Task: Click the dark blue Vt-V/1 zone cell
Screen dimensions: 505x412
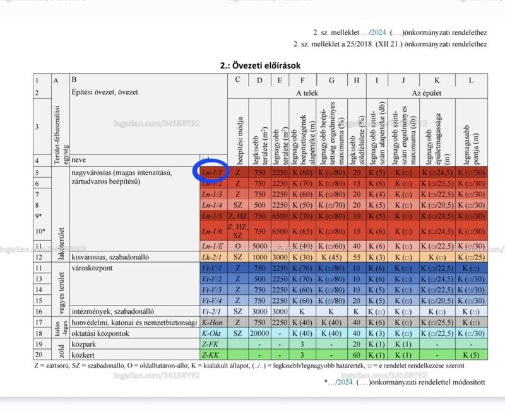Action: (x=212, y=268)
